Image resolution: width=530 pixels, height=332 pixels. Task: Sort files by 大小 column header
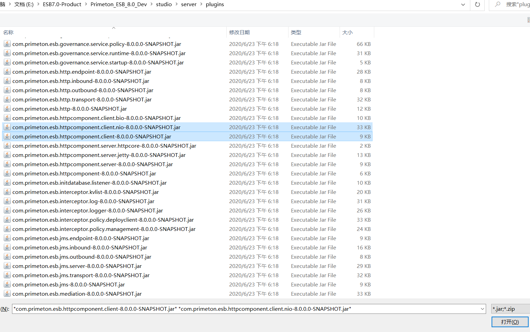pyautogui.click(x=347, y=32)
